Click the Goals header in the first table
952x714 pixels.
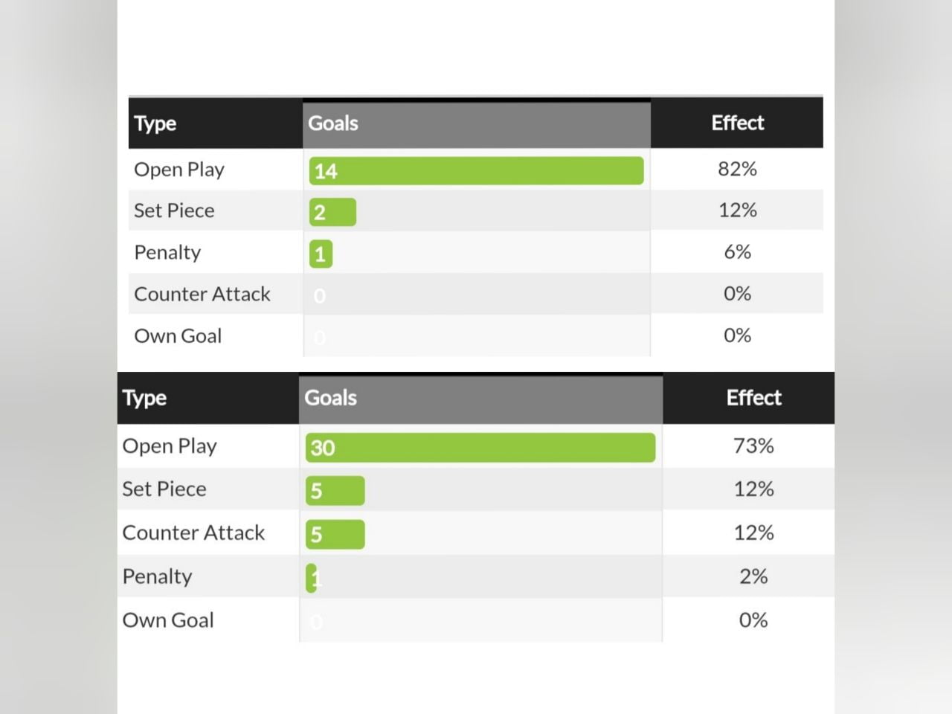pyautogui.click(x=333, y=123)
